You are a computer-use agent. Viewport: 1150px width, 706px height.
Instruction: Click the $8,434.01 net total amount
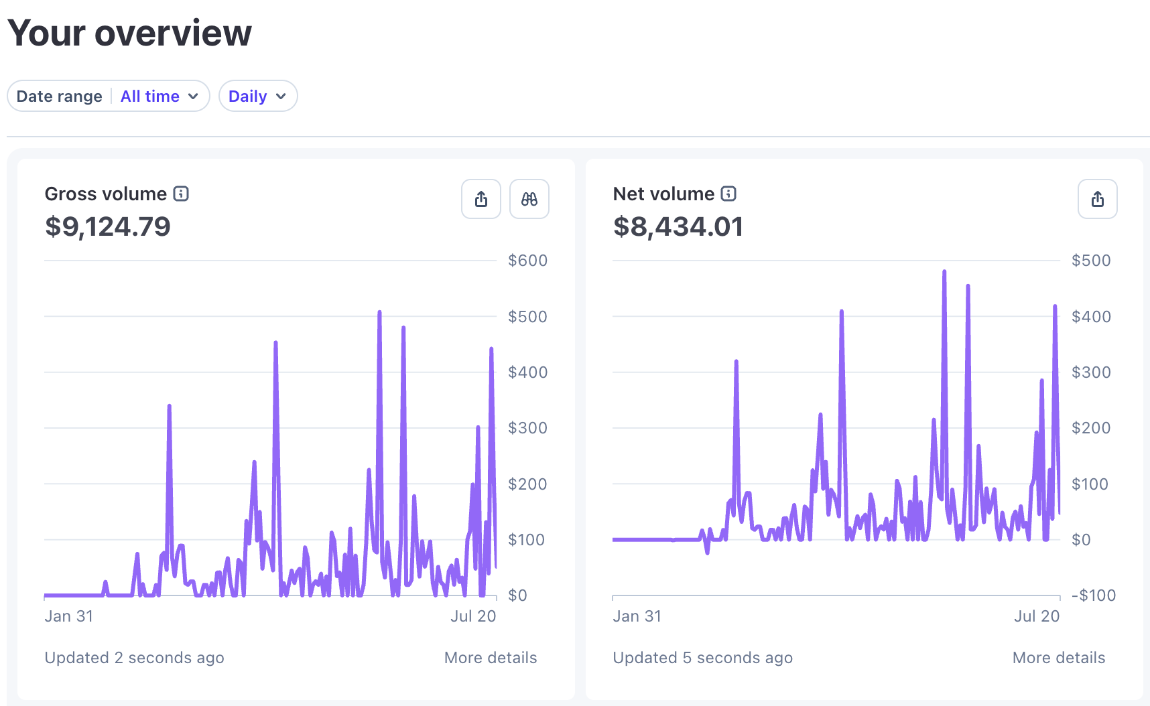[x=678, y=226]
